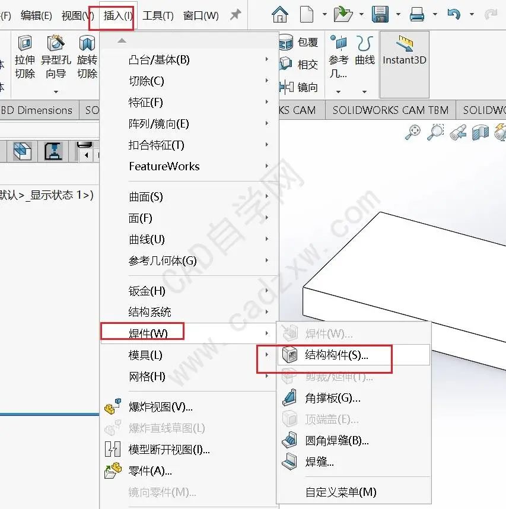Select 角撑板(G)... gusset command
The height and width of the screenshot is (509, 506).
click(x=354, y=398)
